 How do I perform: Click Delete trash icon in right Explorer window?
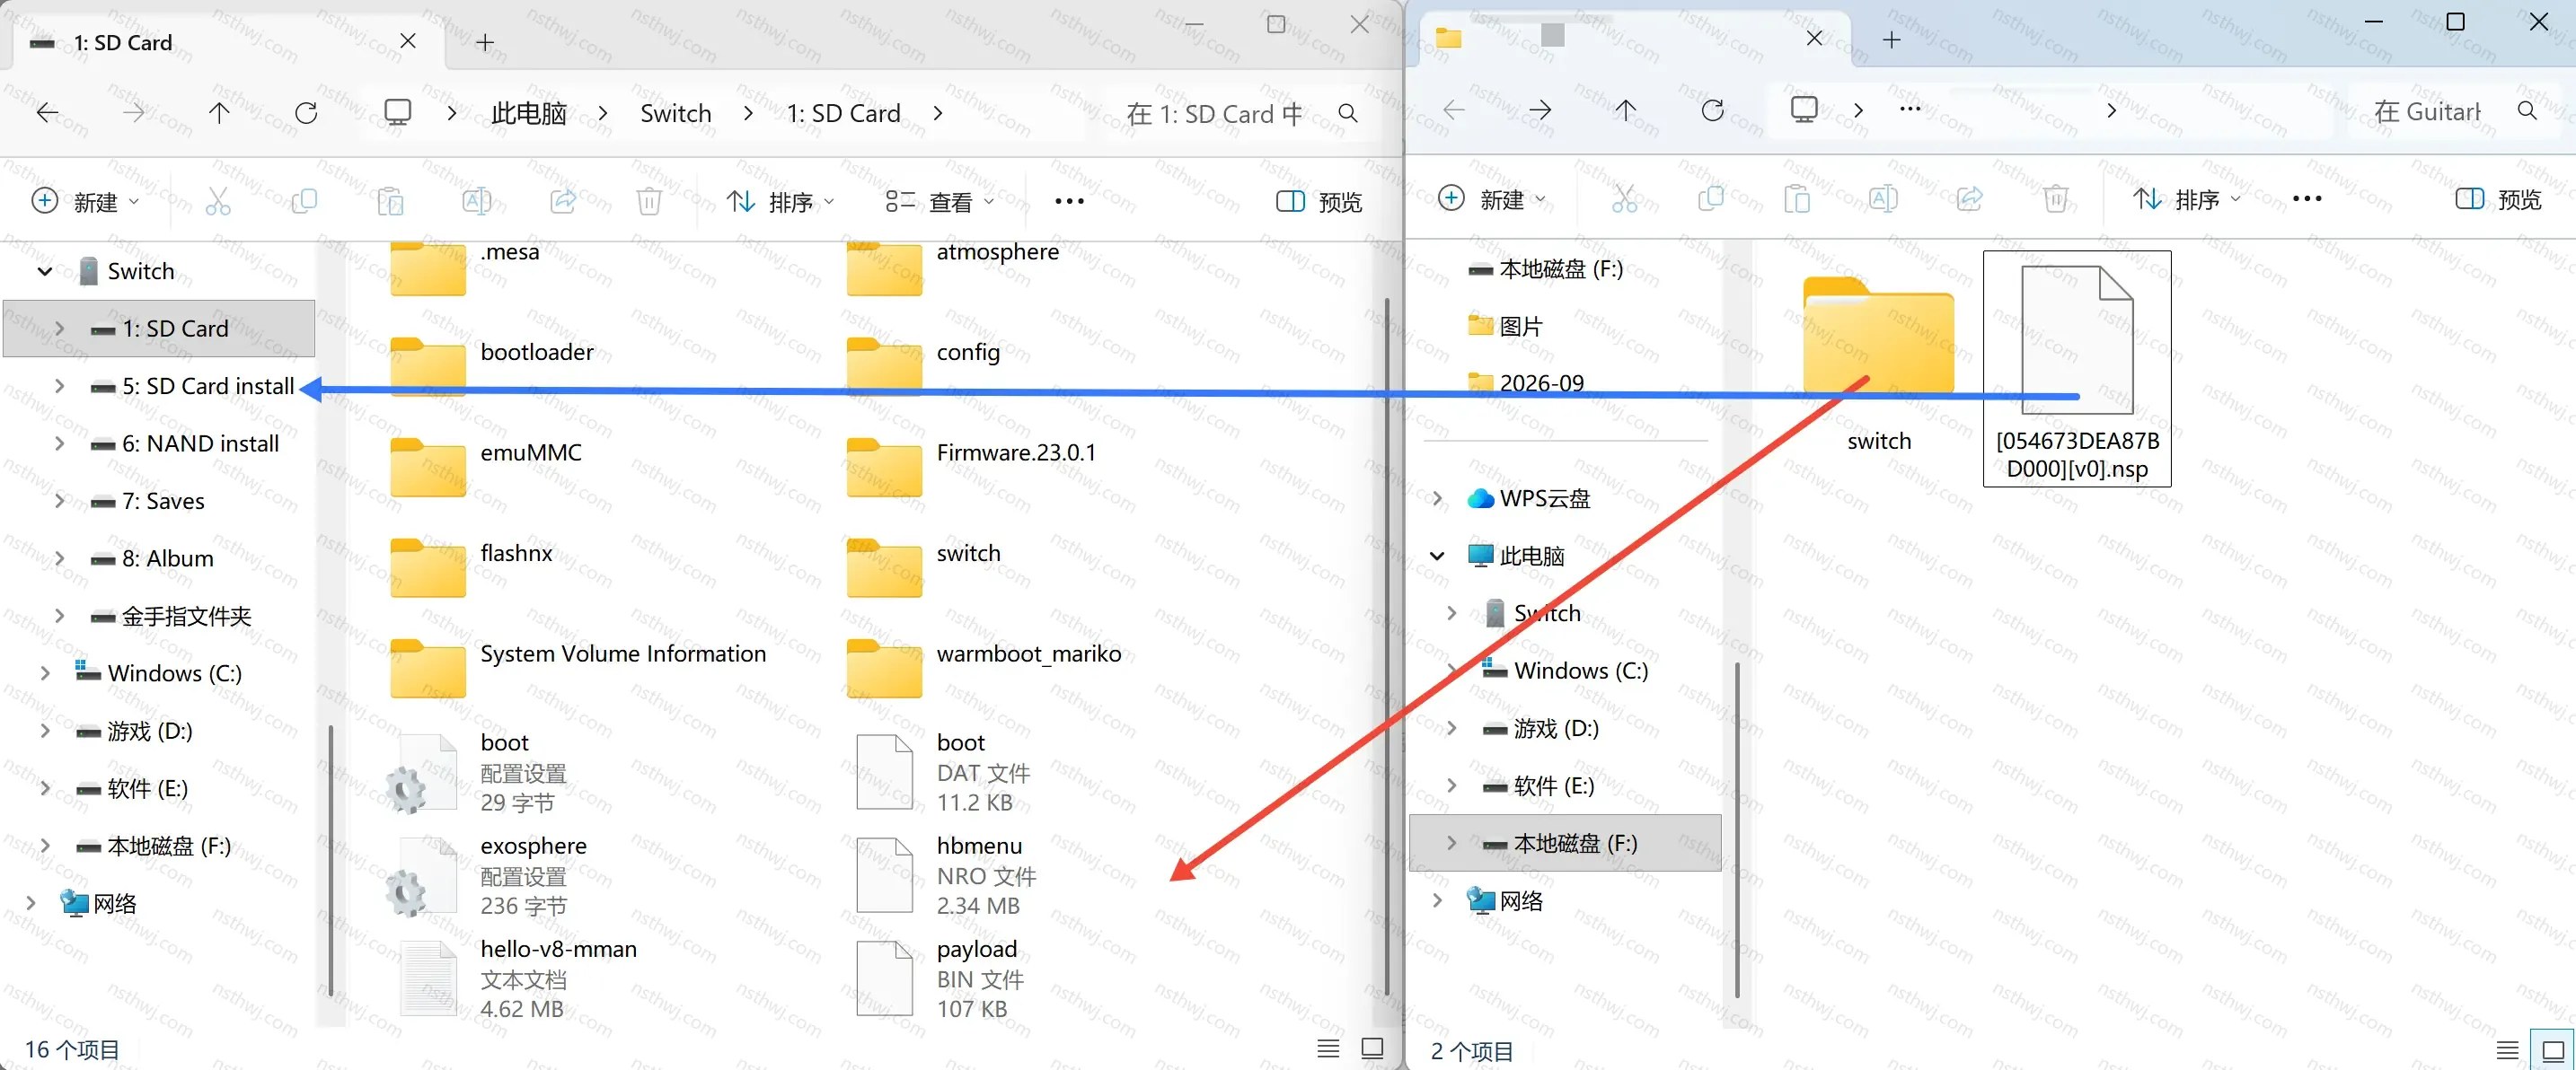coord(2055,200)
